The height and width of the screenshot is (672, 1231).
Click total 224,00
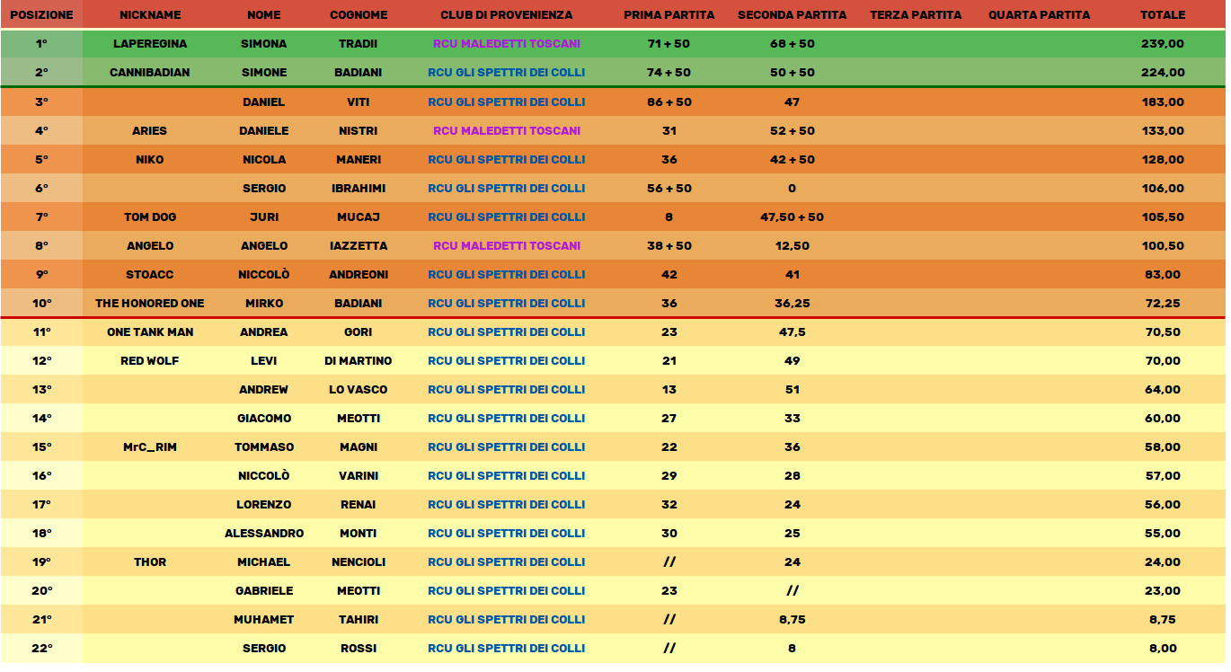(x=1163, y=73)
